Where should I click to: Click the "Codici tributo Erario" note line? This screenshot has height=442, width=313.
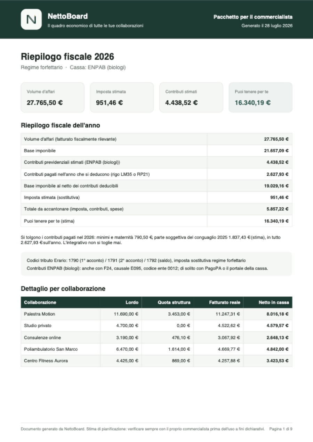136,260
